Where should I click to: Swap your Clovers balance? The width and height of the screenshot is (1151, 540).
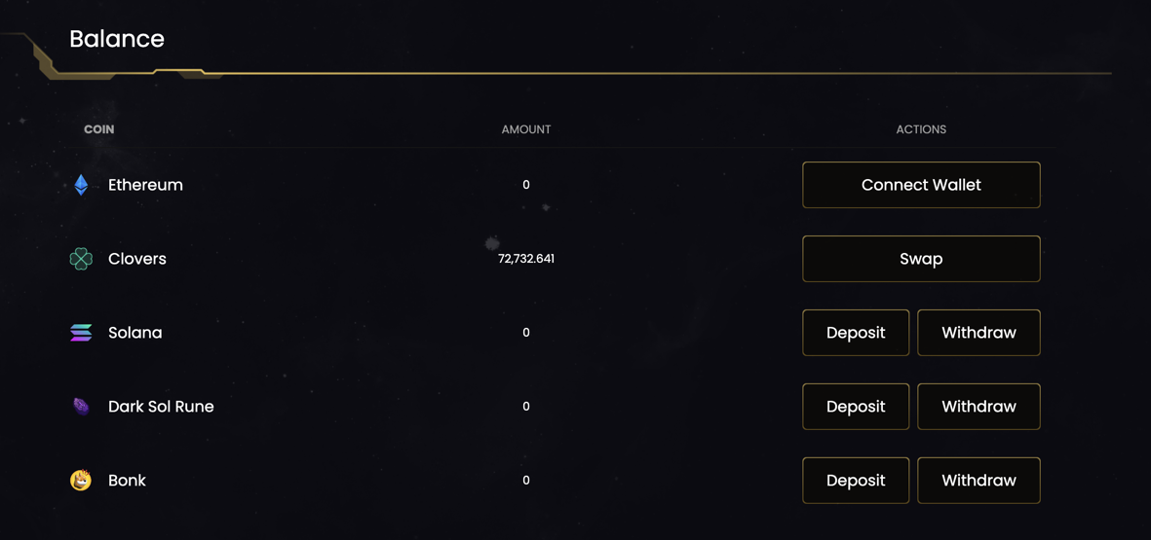[x=921, y=259]
